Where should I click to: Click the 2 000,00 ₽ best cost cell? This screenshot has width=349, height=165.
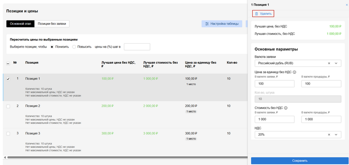151,106
